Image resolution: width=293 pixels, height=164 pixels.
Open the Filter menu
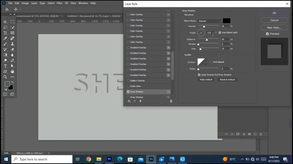pyautogui.click(x=60, y=3)
